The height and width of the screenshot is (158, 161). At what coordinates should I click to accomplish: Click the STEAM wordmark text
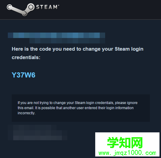47,7
